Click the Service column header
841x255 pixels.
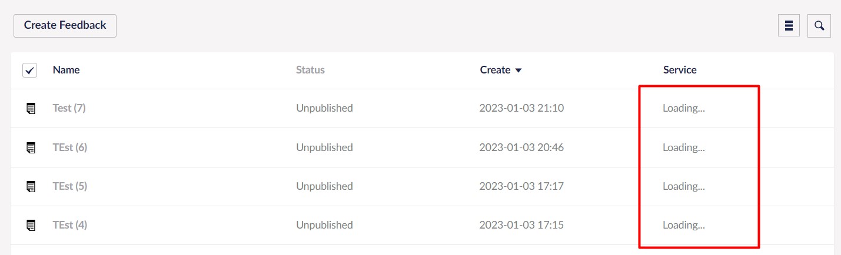click(x=680, y=70)
